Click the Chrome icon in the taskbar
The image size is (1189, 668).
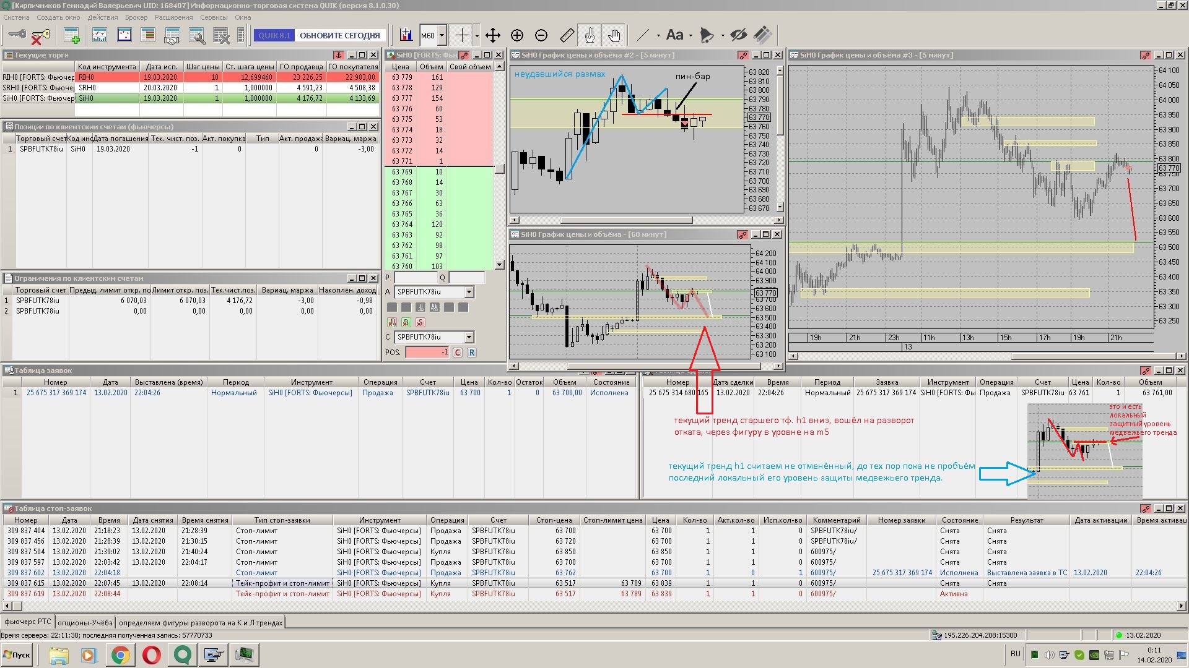point(120,654)
